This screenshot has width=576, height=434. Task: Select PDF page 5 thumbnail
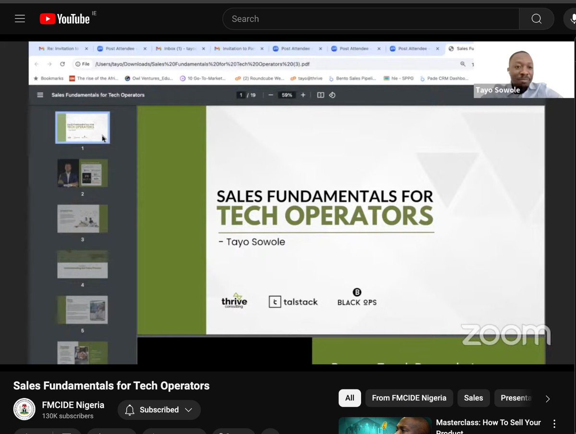click(83, 310)
